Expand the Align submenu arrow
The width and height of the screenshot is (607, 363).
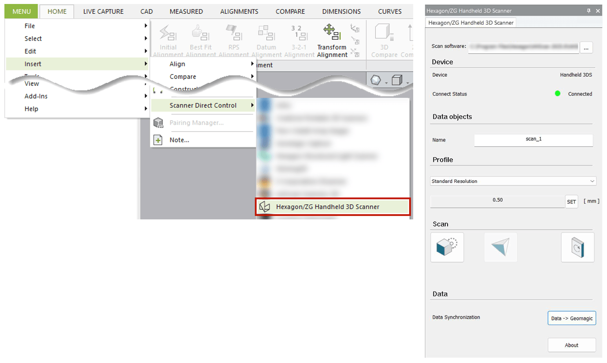252,64
